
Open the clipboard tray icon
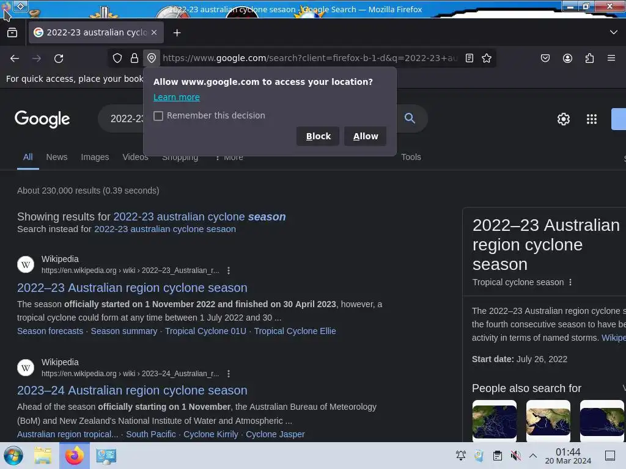498,456
